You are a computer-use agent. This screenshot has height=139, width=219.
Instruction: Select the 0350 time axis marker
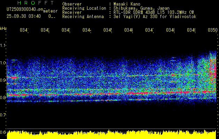point(212,31)
